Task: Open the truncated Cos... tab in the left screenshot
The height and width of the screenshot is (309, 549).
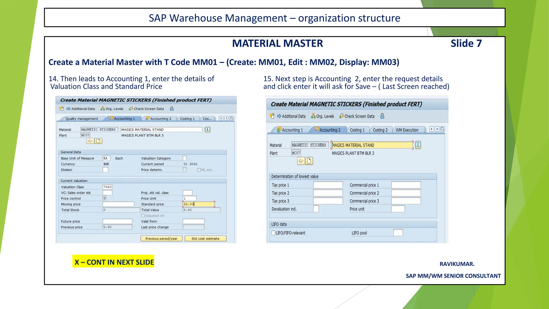Action: click(207, 119)
